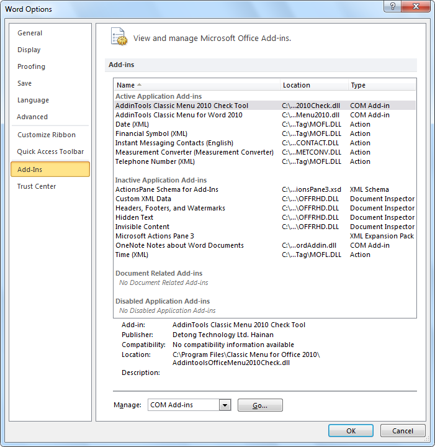The height and width of the screenshot is (447, 435).
Task: Click the Cancel button
Action: point(403,431)
